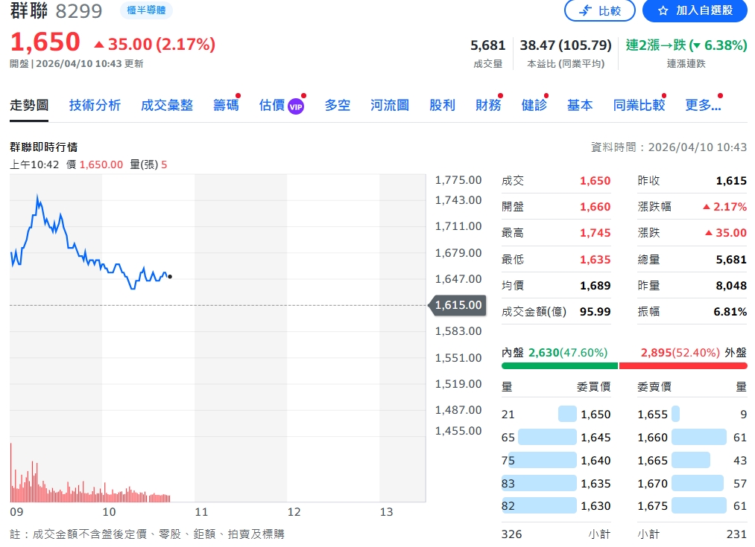
Task: Click the 最高 value 1,745
Action: pyautogui.click(x=596, y=233)
